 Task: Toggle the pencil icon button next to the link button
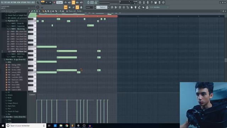[73, 7]
